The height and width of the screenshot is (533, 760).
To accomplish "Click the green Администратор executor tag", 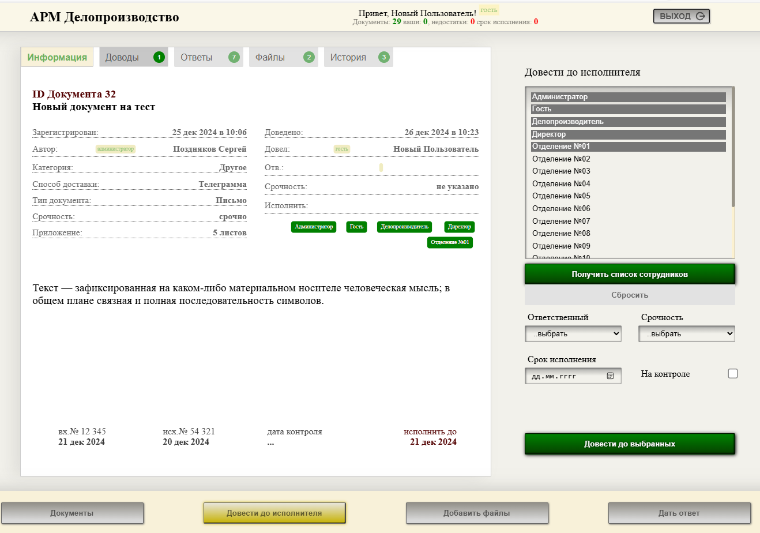I will (314, 227).
